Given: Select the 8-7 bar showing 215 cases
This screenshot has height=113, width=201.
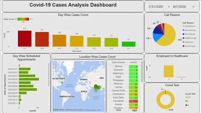Looking at the screenshot, I should [x=24, y=39].
